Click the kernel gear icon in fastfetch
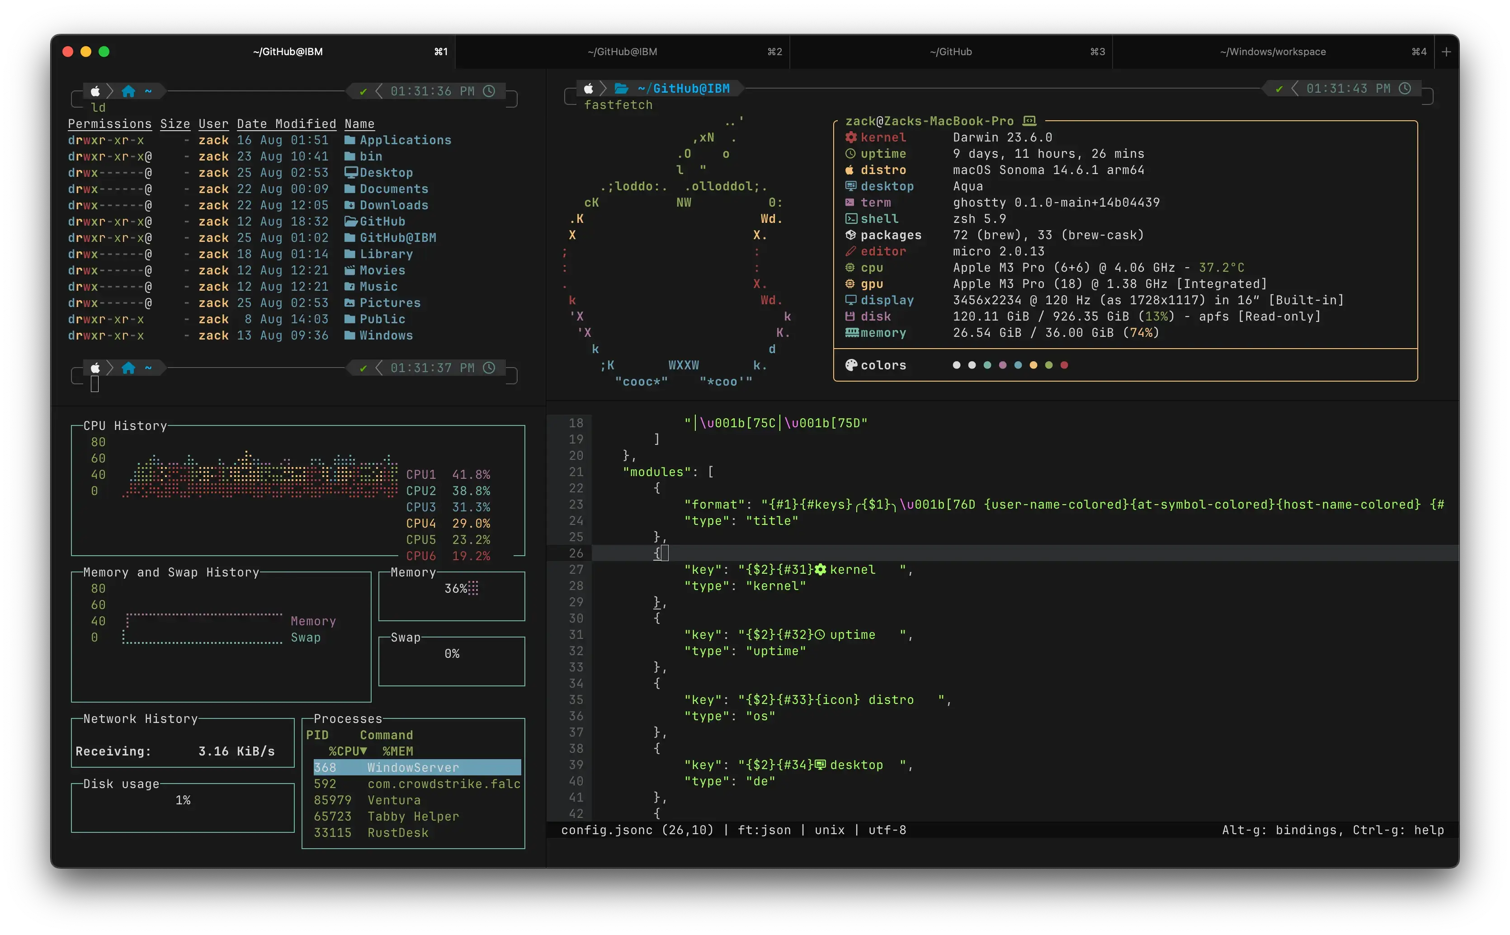The width and height of the screenshot is (1510, 935). click(851, 137)
